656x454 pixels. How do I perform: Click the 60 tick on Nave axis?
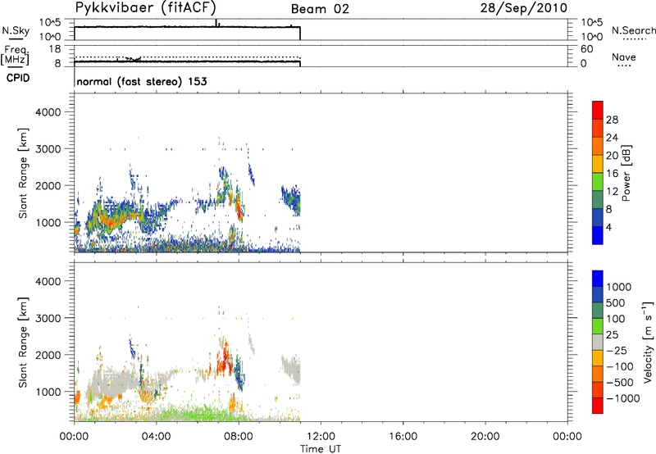coord(587,49)
